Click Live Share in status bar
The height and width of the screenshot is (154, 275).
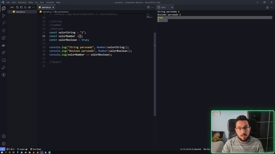36,149
